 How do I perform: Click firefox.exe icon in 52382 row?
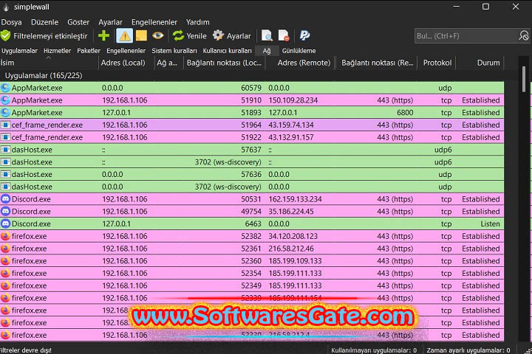(x=5, y=236)
